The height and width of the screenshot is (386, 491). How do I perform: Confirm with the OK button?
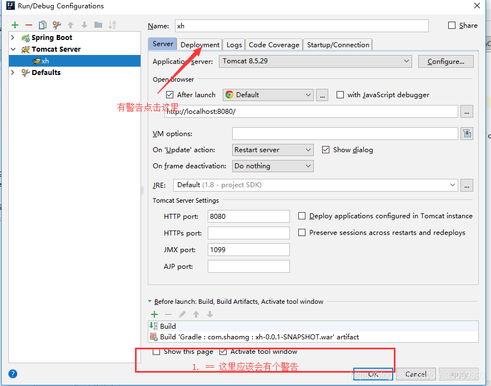pos(373,374)
